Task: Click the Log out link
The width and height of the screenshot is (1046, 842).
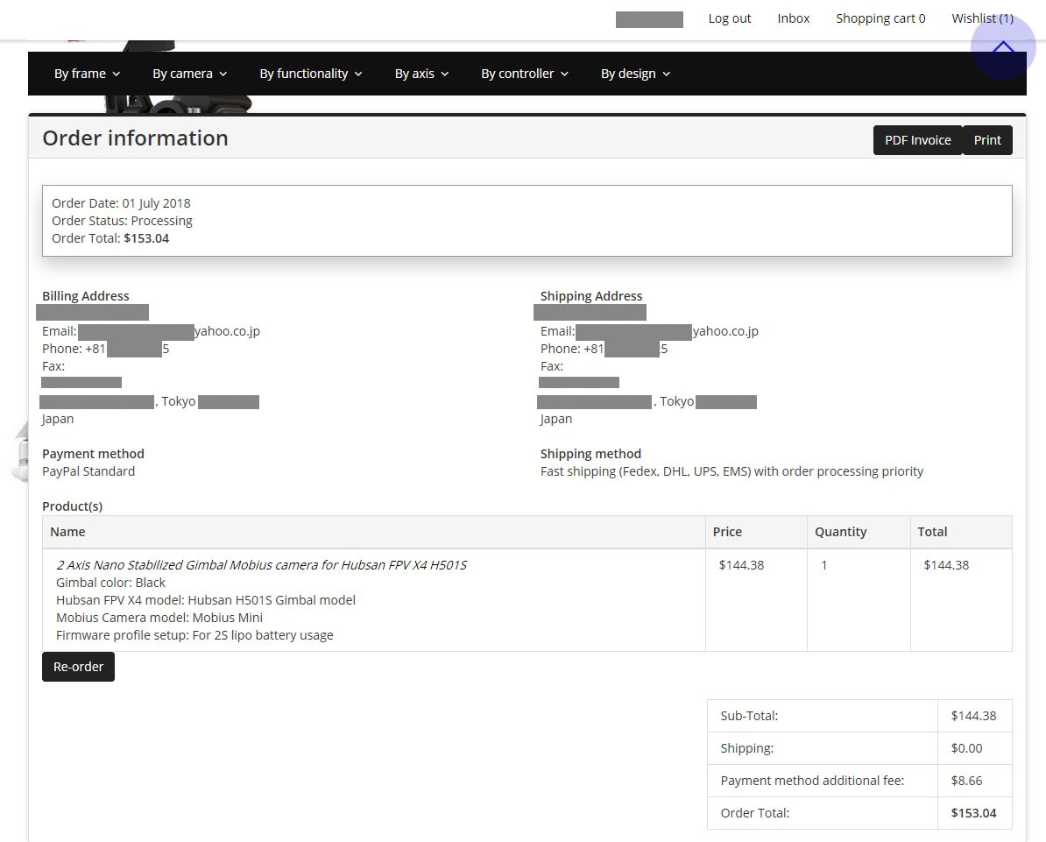Action: click(x=729, y=18)
